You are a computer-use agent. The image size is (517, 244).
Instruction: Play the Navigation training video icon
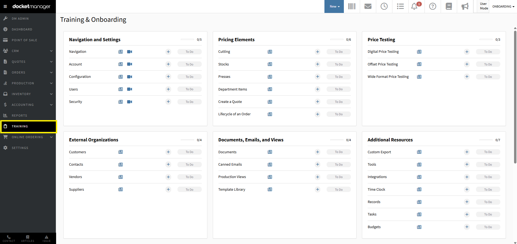[x=130, y=52]
